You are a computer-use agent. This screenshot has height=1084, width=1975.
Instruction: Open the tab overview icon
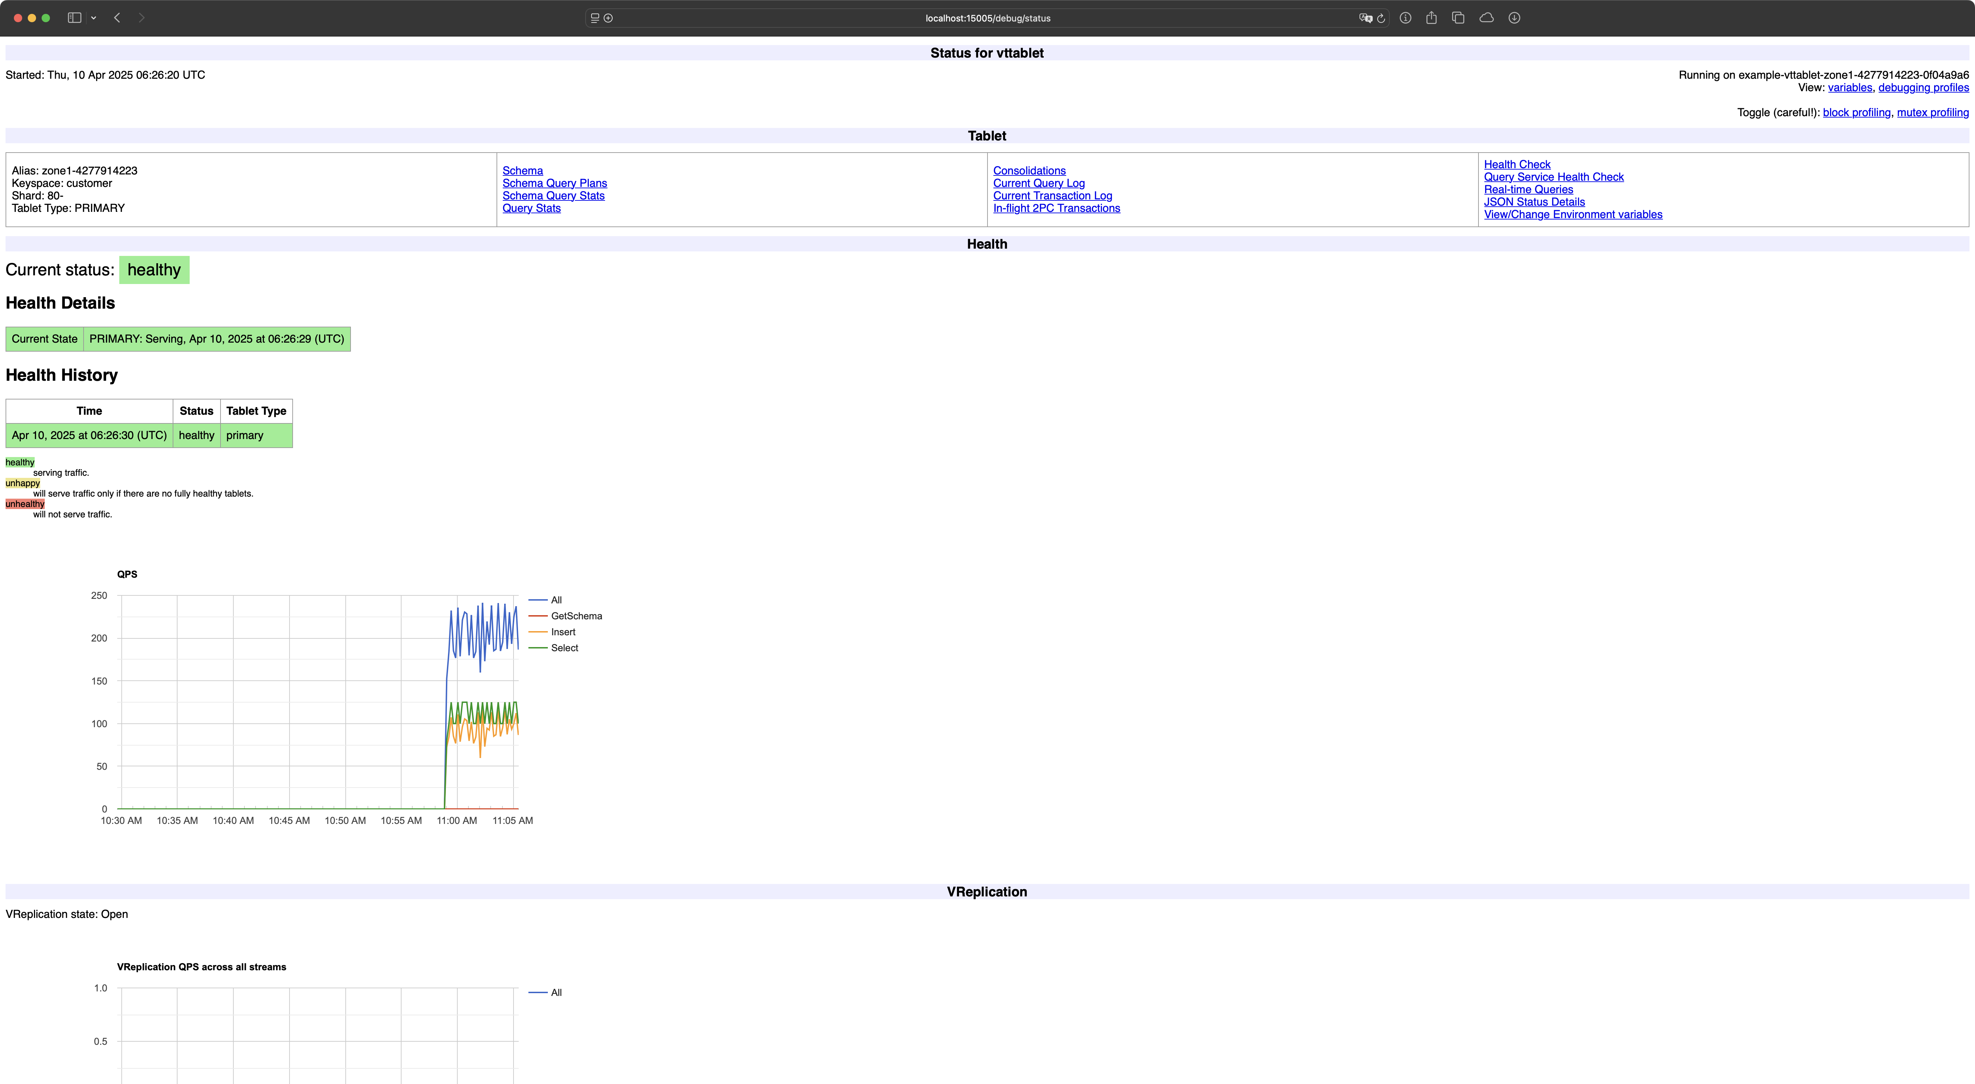(1458, 18)
